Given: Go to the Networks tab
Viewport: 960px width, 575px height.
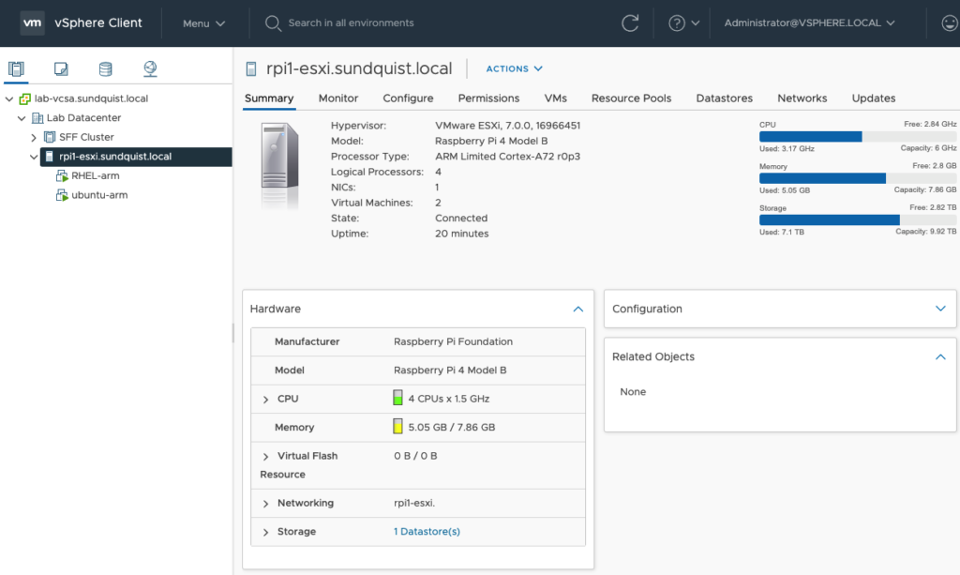Looking at the screenshot, I should click(x=802, y=98).
